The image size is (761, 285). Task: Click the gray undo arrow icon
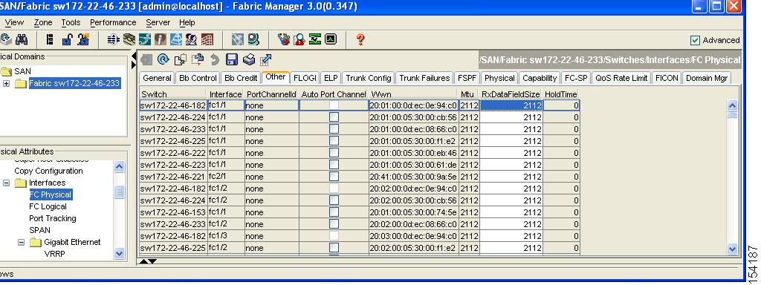[x=215, y=59]
